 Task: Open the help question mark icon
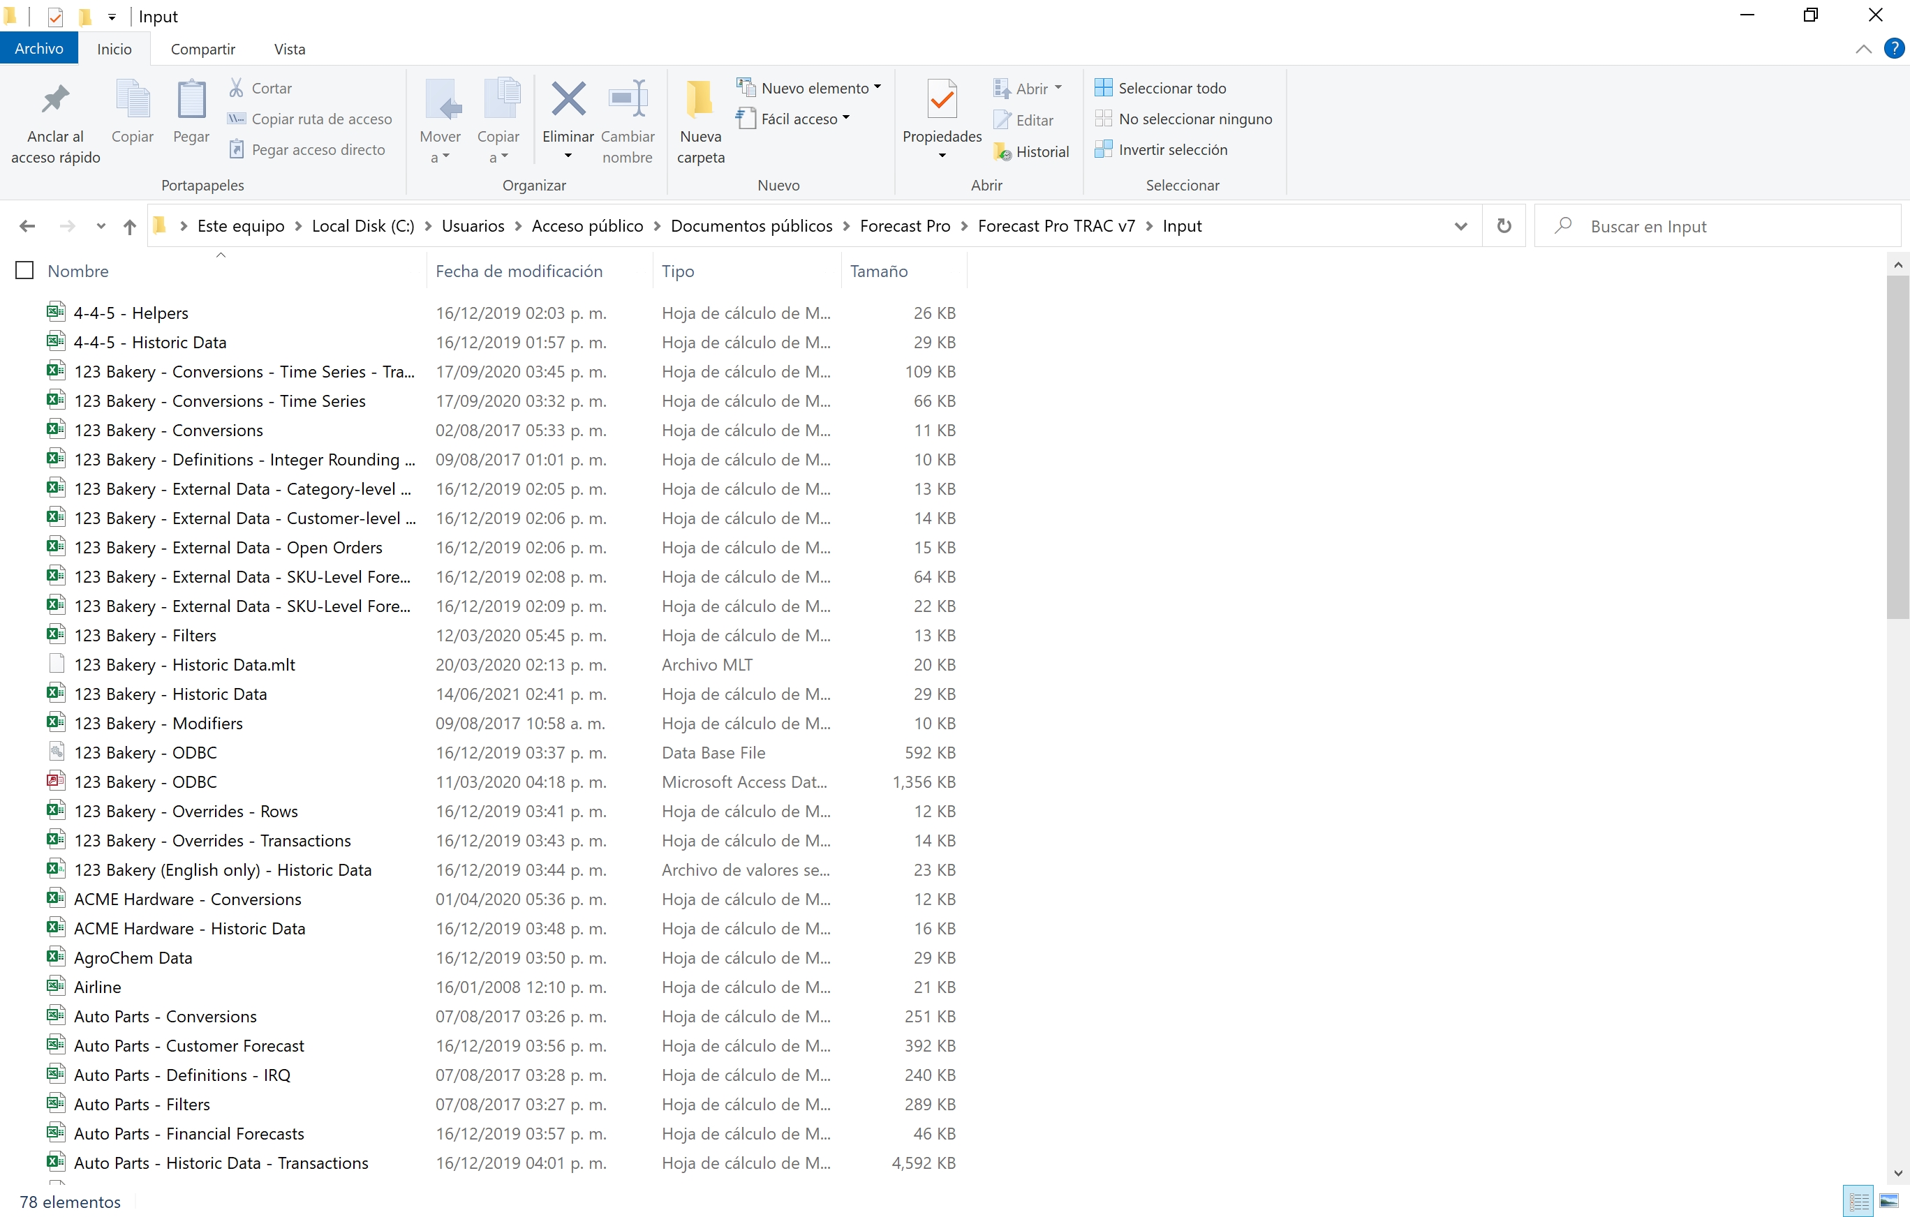pyautogui.click(x=1893, y=49)
